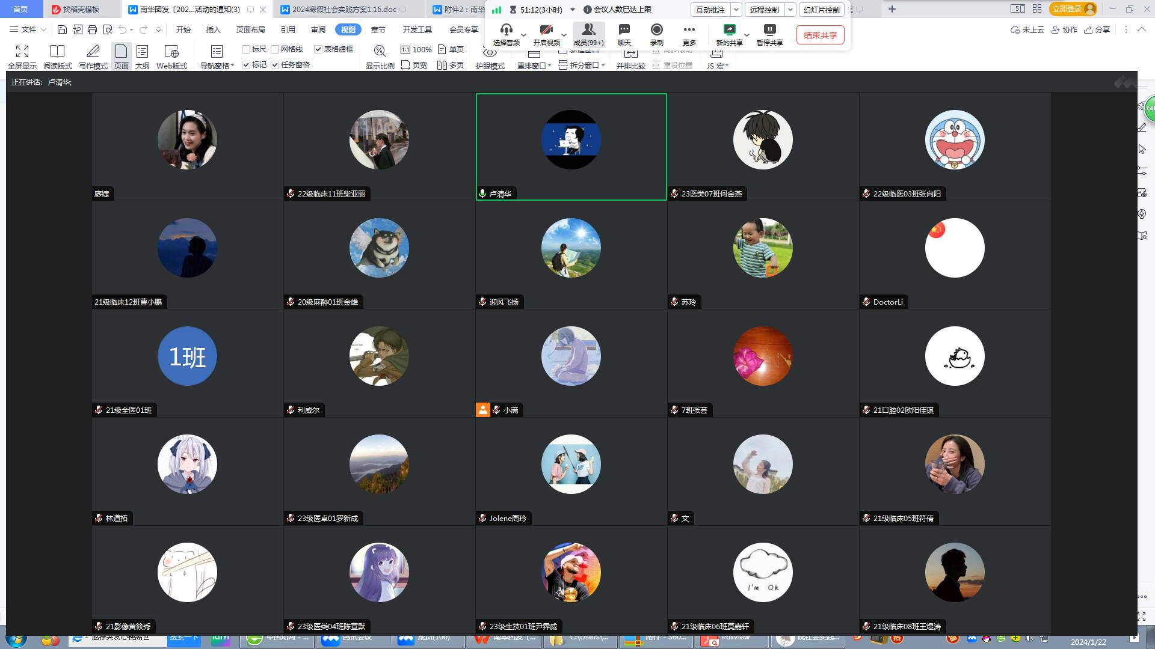1155x649 pixels.
Task: Click the 结束共享 end sharing button
Action: 820,35
